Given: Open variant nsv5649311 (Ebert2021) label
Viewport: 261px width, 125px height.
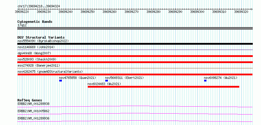Looking at the screenshot, I should coord(125,78).
